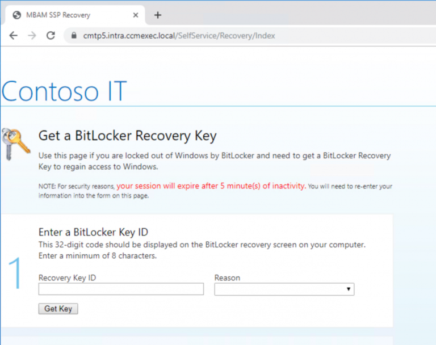This screenshot has width=436, height=345.
Task: Click the Contoso IT heading
Action: tap(64, 91)
